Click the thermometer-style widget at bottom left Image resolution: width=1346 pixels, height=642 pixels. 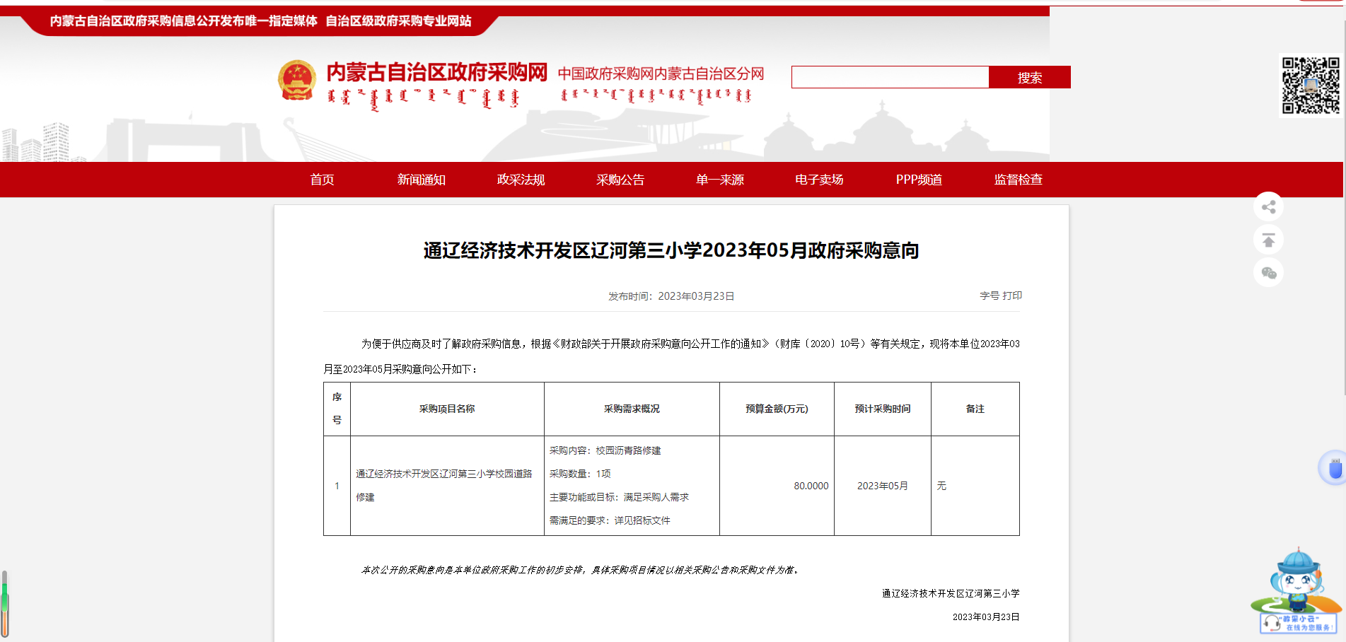[5, 604]
